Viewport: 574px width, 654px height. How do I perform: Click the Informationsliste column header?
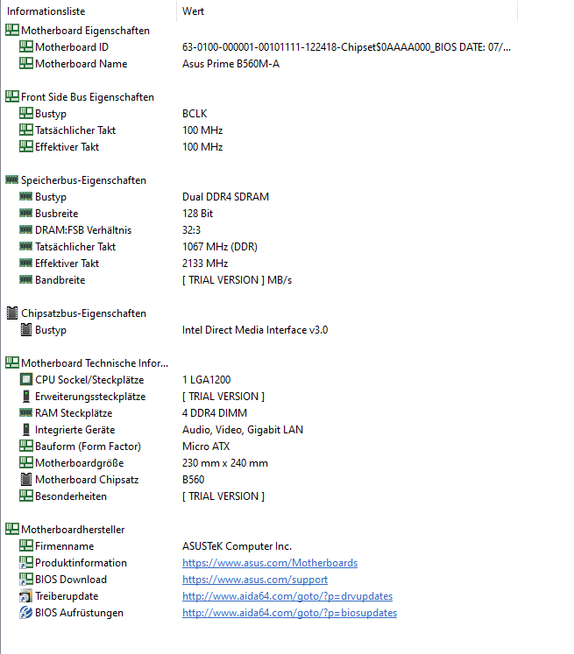(x=89, y=11)
